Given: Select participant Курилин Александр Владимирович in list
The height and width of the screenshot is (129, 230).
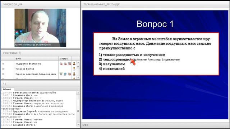Looking at the screenshot, I should click(36, 74).
